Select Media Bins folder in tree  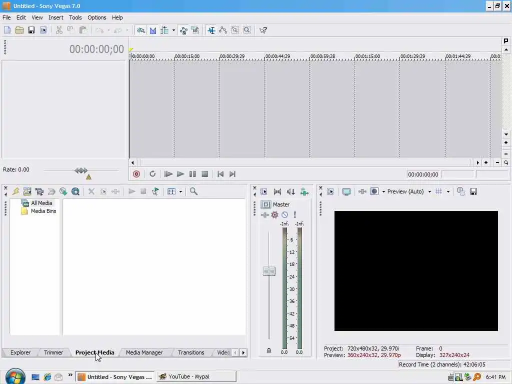coord(43,211)
